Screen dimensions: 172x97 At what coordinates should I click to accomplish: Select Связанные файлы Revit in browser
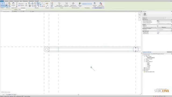pyautogui.click(x=150, y=72)
